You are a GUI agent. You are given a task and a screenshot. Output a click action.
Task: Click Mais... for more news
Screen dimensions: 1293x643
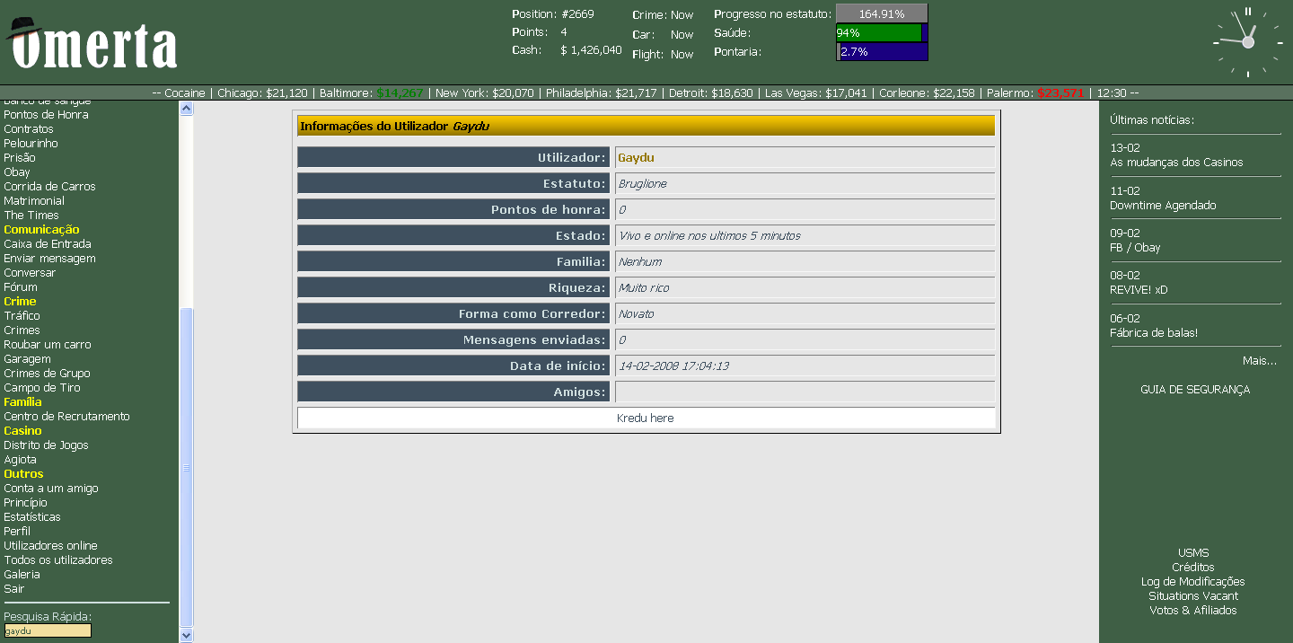[x=1259, y=360]
